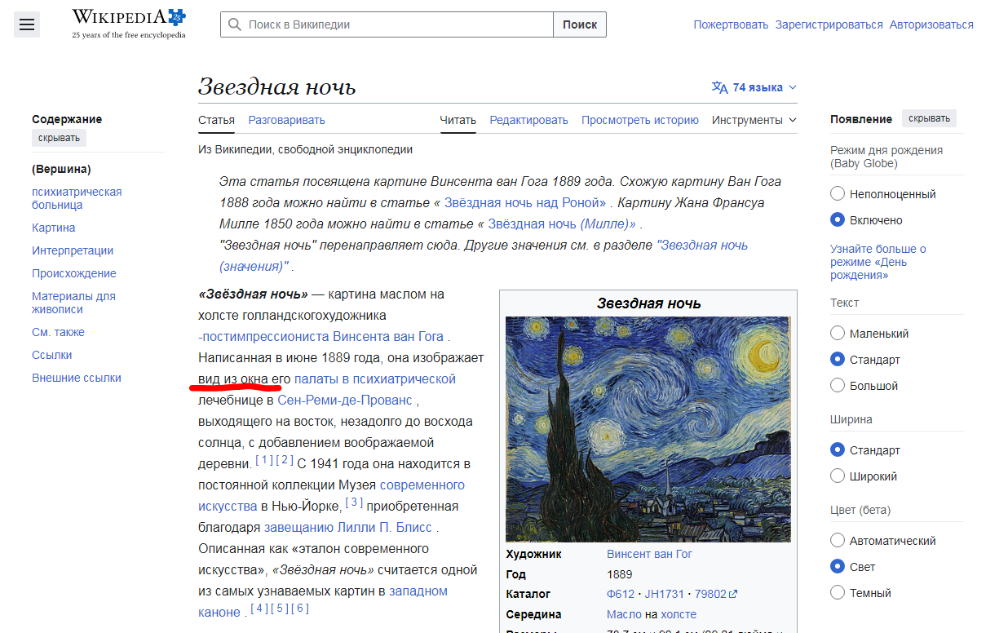Open Сен-Реми-де-Прованс link

[347, 400]
